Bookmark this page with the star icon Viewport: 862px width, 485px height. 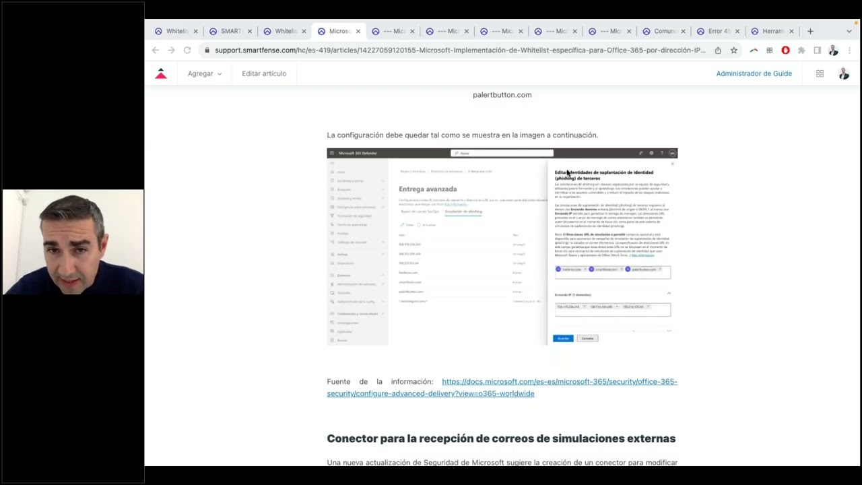734,51
